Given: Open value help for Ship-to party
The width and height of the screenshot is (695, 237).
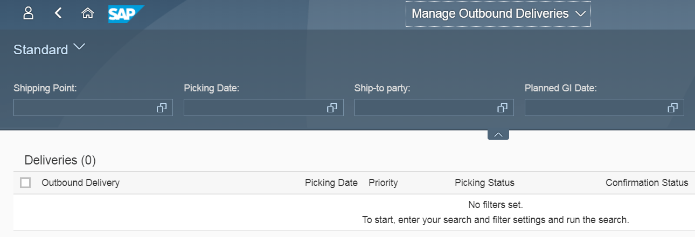Looking at the screenshot, I should [x=502, y=108].
